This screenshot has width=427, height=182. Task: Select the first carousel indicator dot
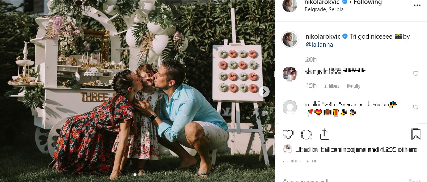point(135,174)
